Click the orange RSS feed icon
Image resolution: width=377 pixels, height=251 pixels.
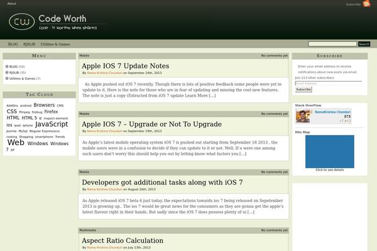tap(367, 4)
